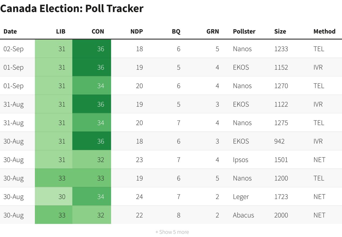This screenshot has height=237, width=342.
Task: Click the Canada Election: Poll Tracker title
Action: (72, 9)
